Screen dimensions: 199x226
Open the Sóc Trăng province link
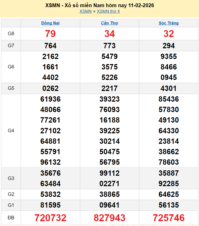169,23
